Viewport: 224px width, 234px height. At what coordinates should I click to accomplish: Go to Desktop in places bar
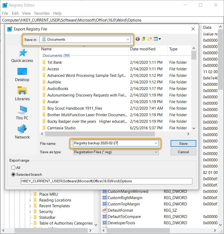coord(22,75)
